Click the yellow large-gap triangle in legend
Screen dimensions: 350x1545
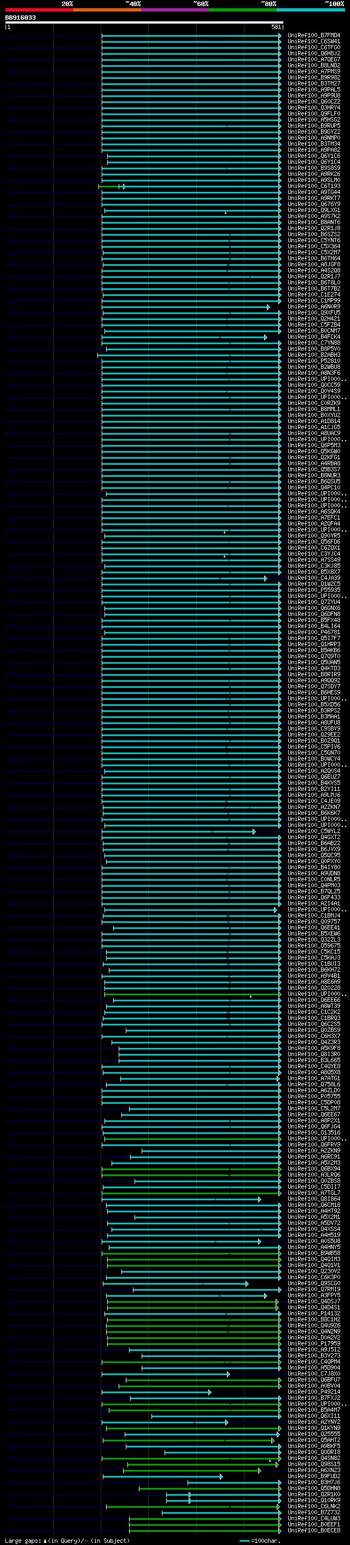point(45,1540)
